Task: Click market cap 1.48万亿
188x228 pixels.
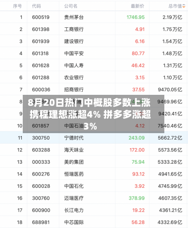Action: (x=172, y=53)
